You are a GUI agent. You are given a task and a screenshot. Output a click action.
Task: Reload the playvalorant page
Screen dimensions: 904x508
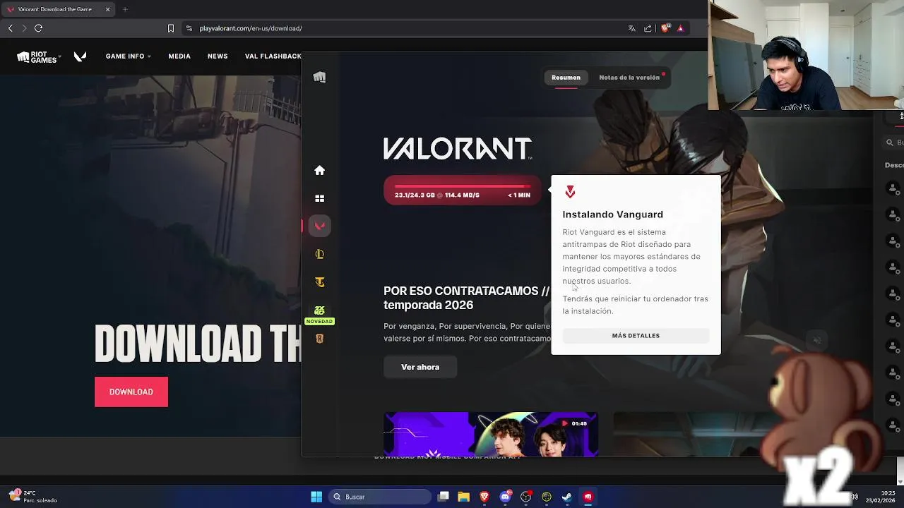click(x=39, y=28)
